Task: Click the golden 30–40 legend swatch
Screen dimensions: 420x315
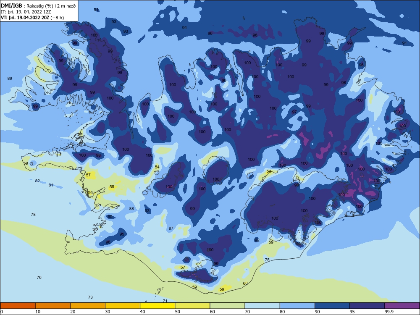Action: click(x=123, y=306)
